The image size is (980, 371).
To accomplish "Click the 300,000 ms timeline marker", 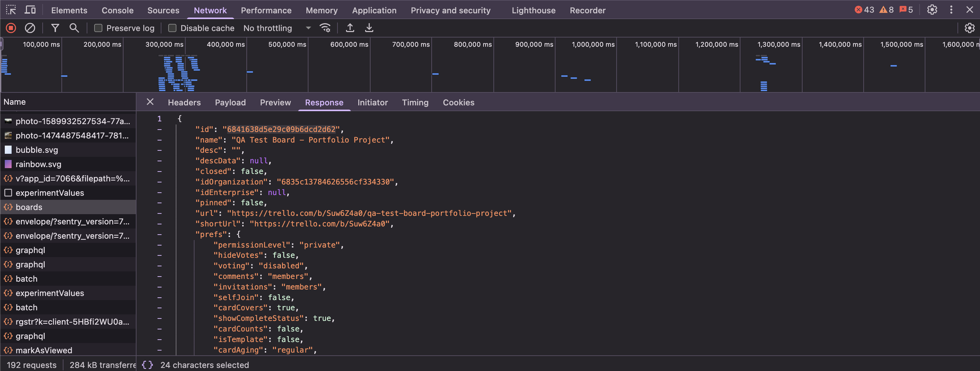I will coord(164,44).
